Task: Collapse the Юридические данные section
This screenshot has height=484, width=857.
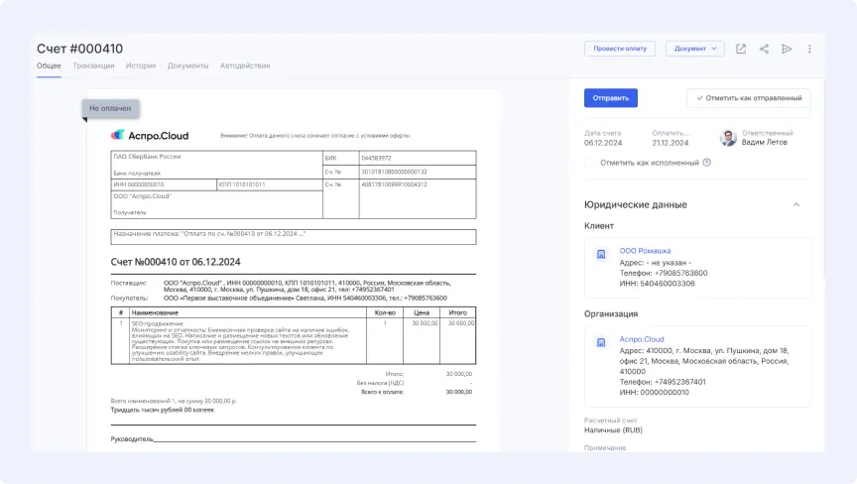Action: (x=796, y=205)
